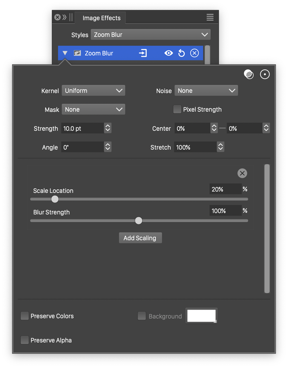288x368 pixels.
Task: Select the Image Effects tab
Action: 101,18
